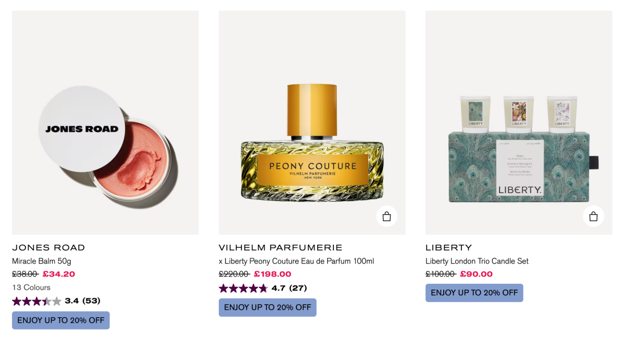Select the star rating under Peony Couture
This screenshot has width=625, height=343.
pos(243,287)
